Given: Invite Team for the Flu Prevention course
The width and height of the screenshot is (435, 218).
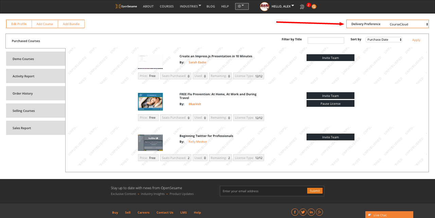Looking at the screenshot, I should [330, 96].
